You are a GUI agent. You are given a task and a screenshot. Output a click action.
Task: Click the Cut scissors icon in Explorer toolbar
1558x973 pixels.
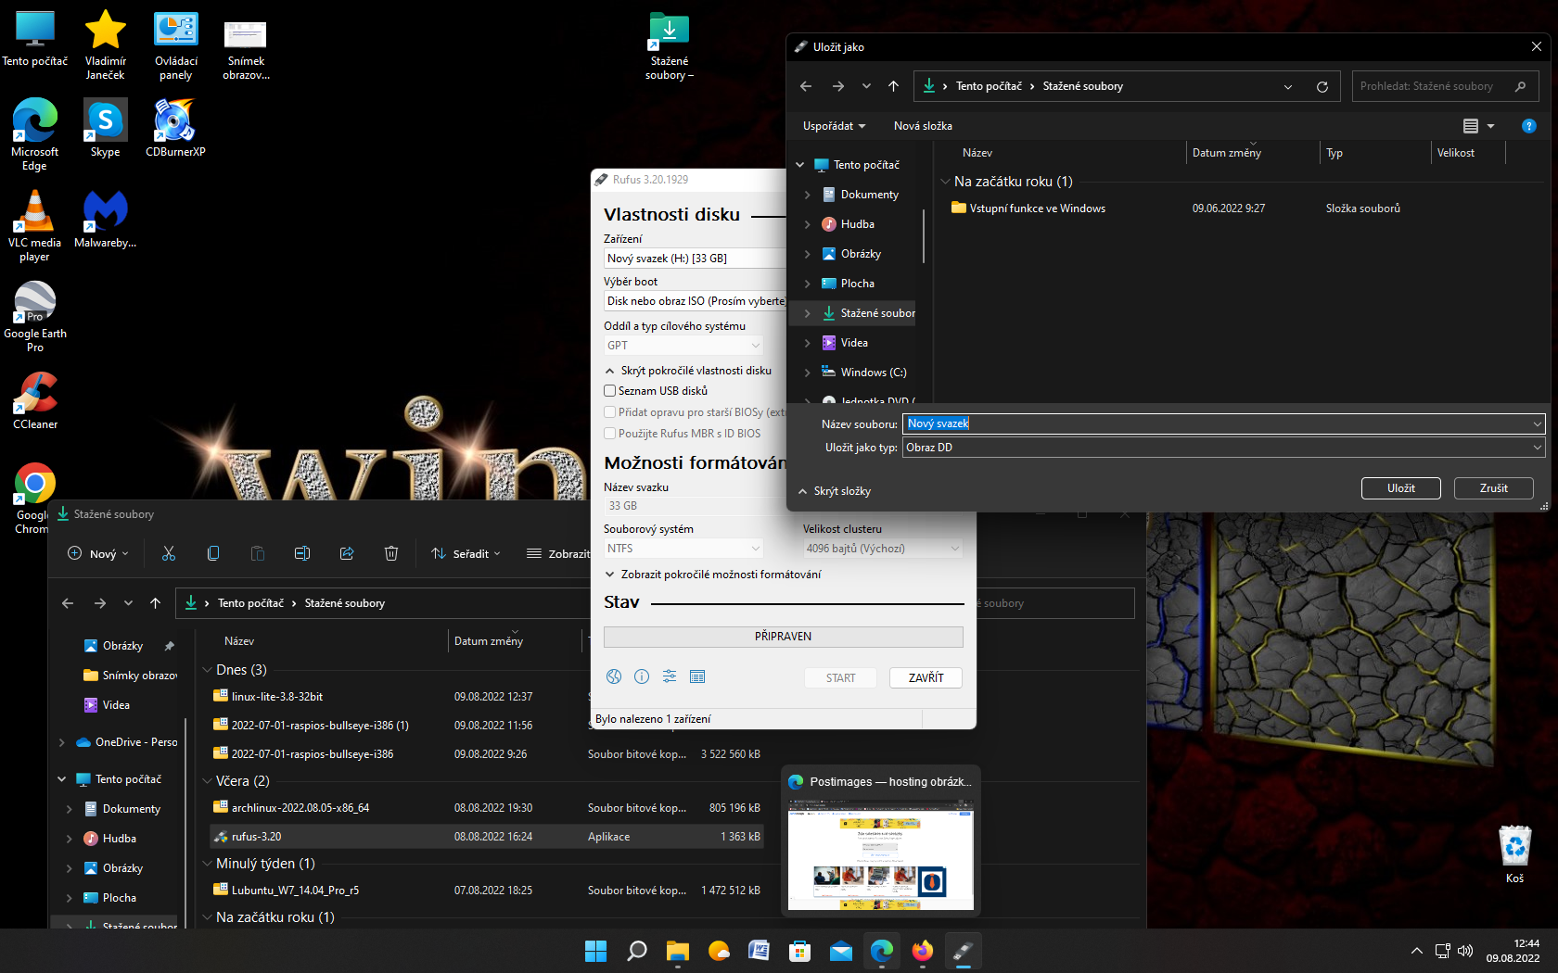click(169, 553)
